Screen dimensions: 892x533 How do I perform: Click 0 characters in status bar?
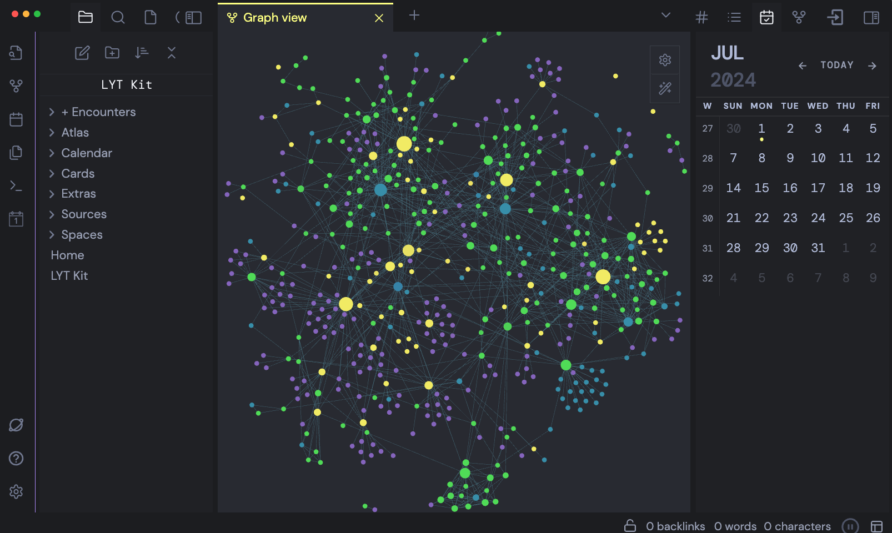[797, 526]
